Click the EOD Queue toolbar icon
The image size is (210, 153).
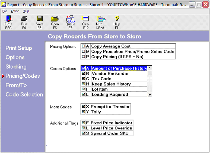click(70, 22)
